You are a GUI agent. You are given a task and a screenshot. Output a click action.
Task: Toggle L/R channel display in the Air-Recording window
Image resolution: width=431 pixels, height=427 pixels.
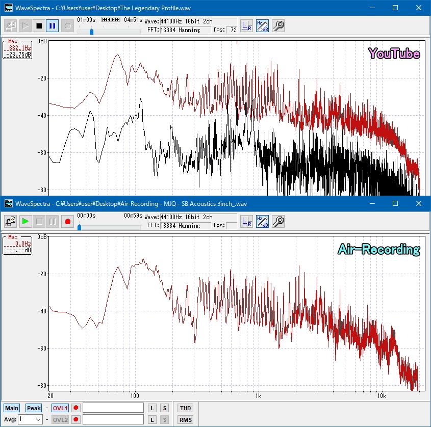pyautogui.click(x=246, y=221)
